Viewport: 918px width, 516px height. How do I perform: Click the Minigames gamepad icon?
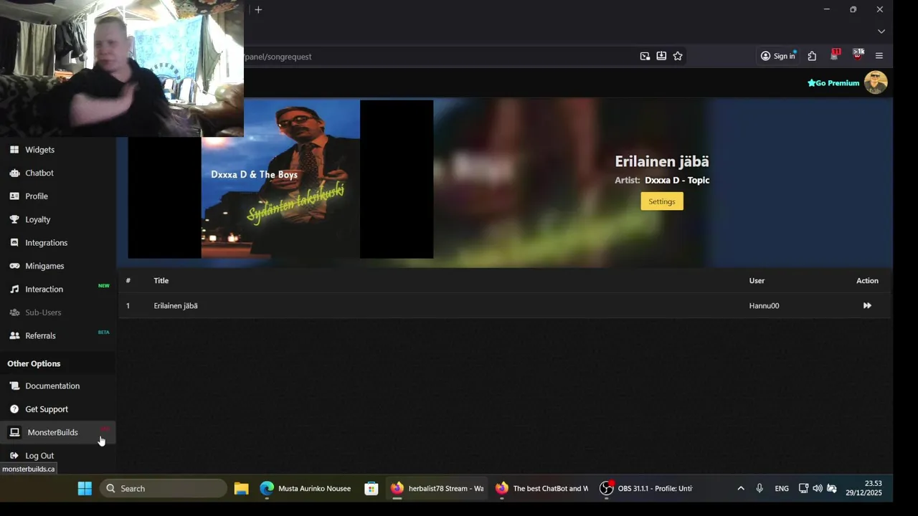[14, 266]
